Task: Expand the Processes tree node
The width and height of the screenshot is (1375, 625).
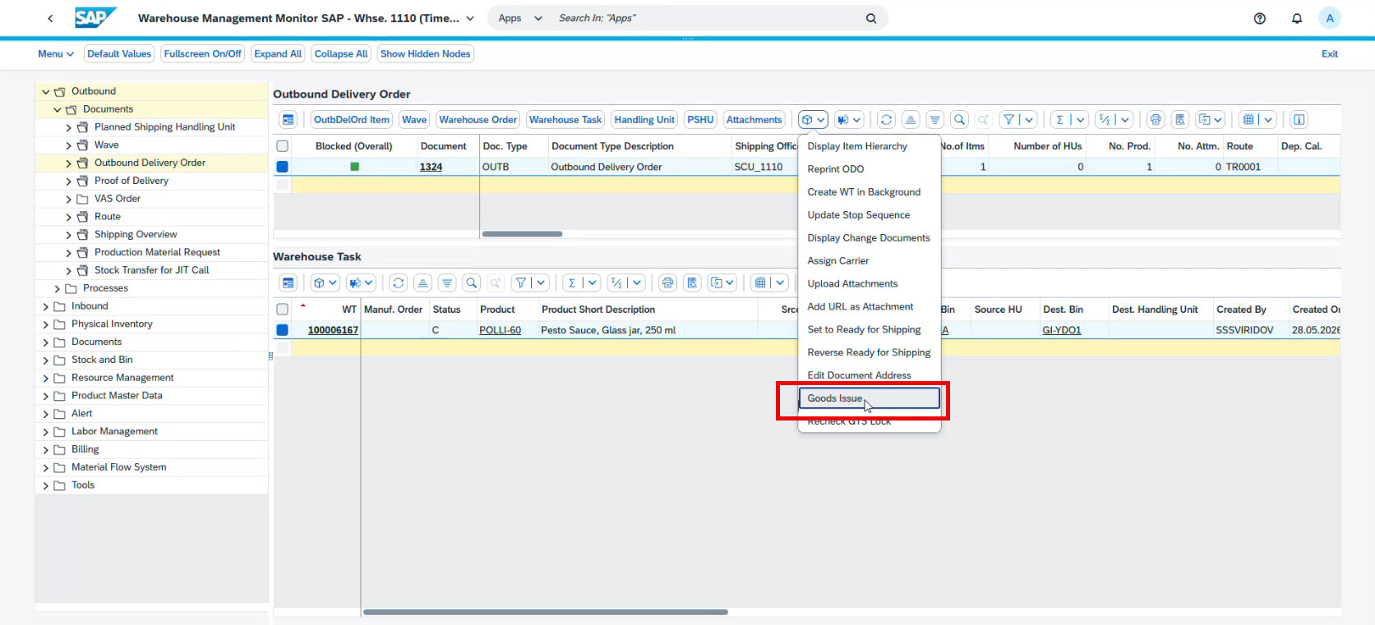Action: click(58, 288)
